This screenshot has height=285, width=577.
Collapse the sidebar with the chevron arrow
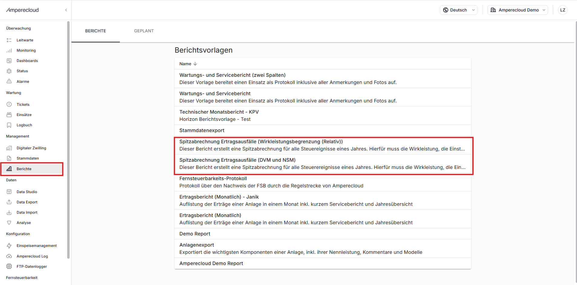coord(66,10)
